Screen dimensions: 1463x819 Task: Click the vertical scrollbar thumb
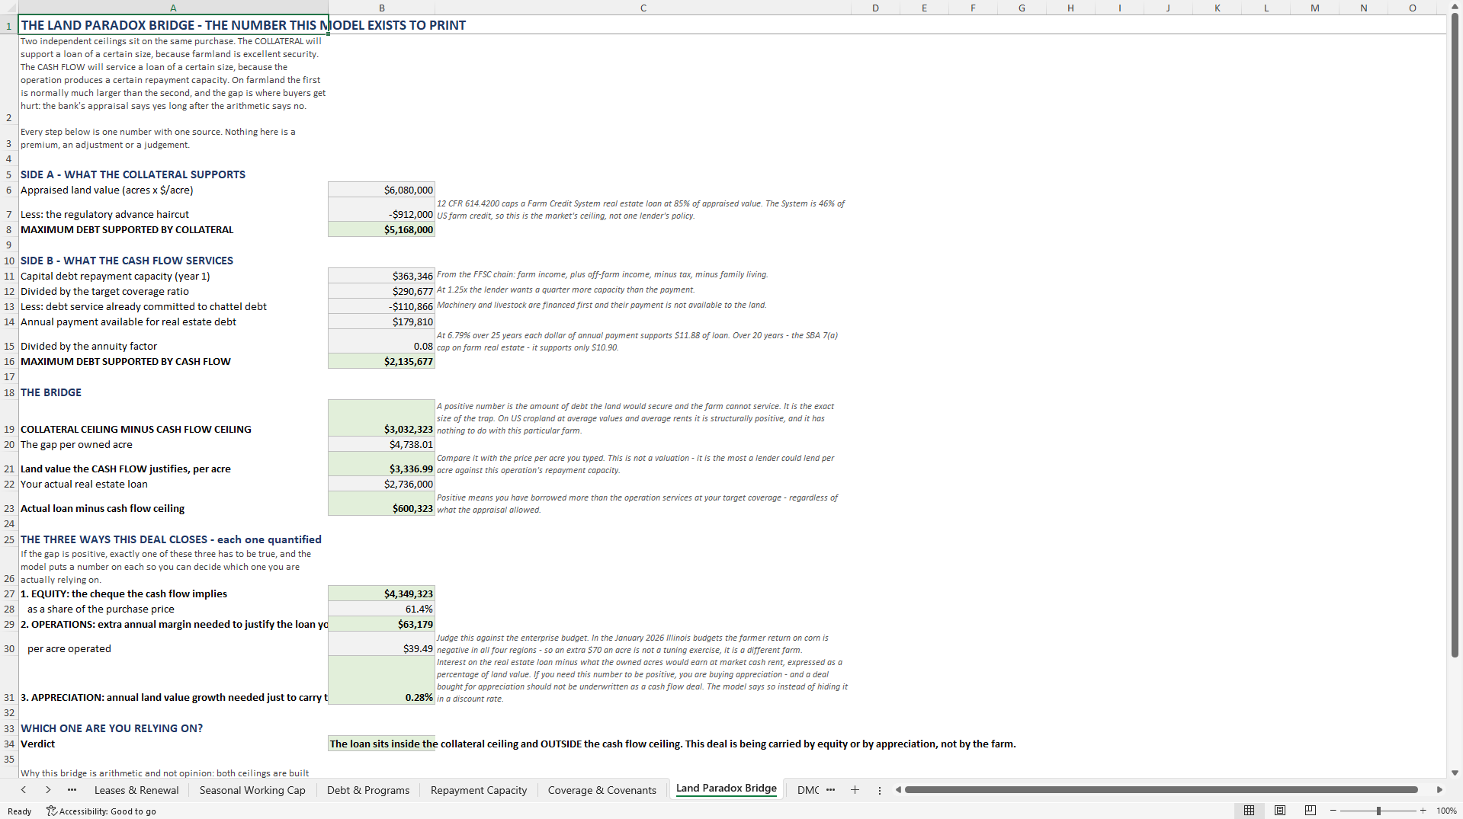click(x=1455, y=335)
